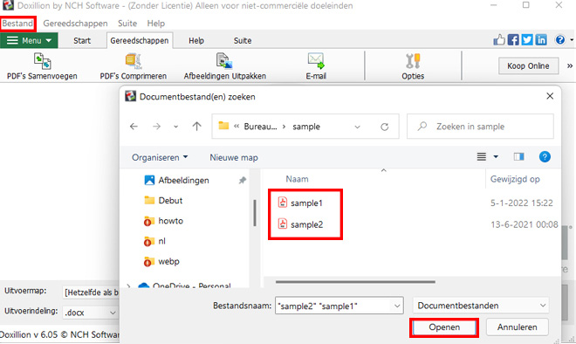Click the Uitvoermap path field
576x344 pixels.
(x=91, y=292)
